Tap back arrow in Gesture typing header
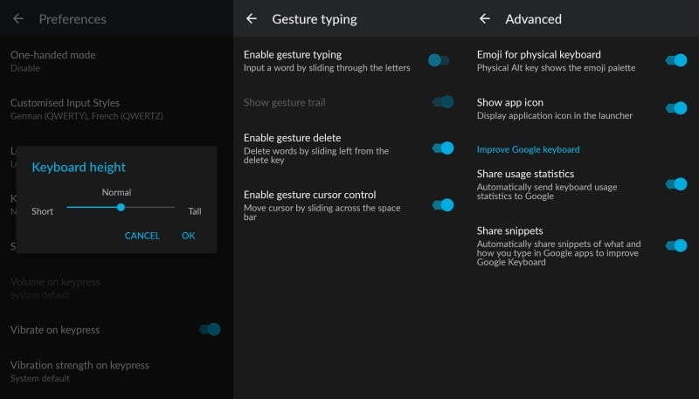This screenshot has width=699, height=399. (x=252, y=18)
